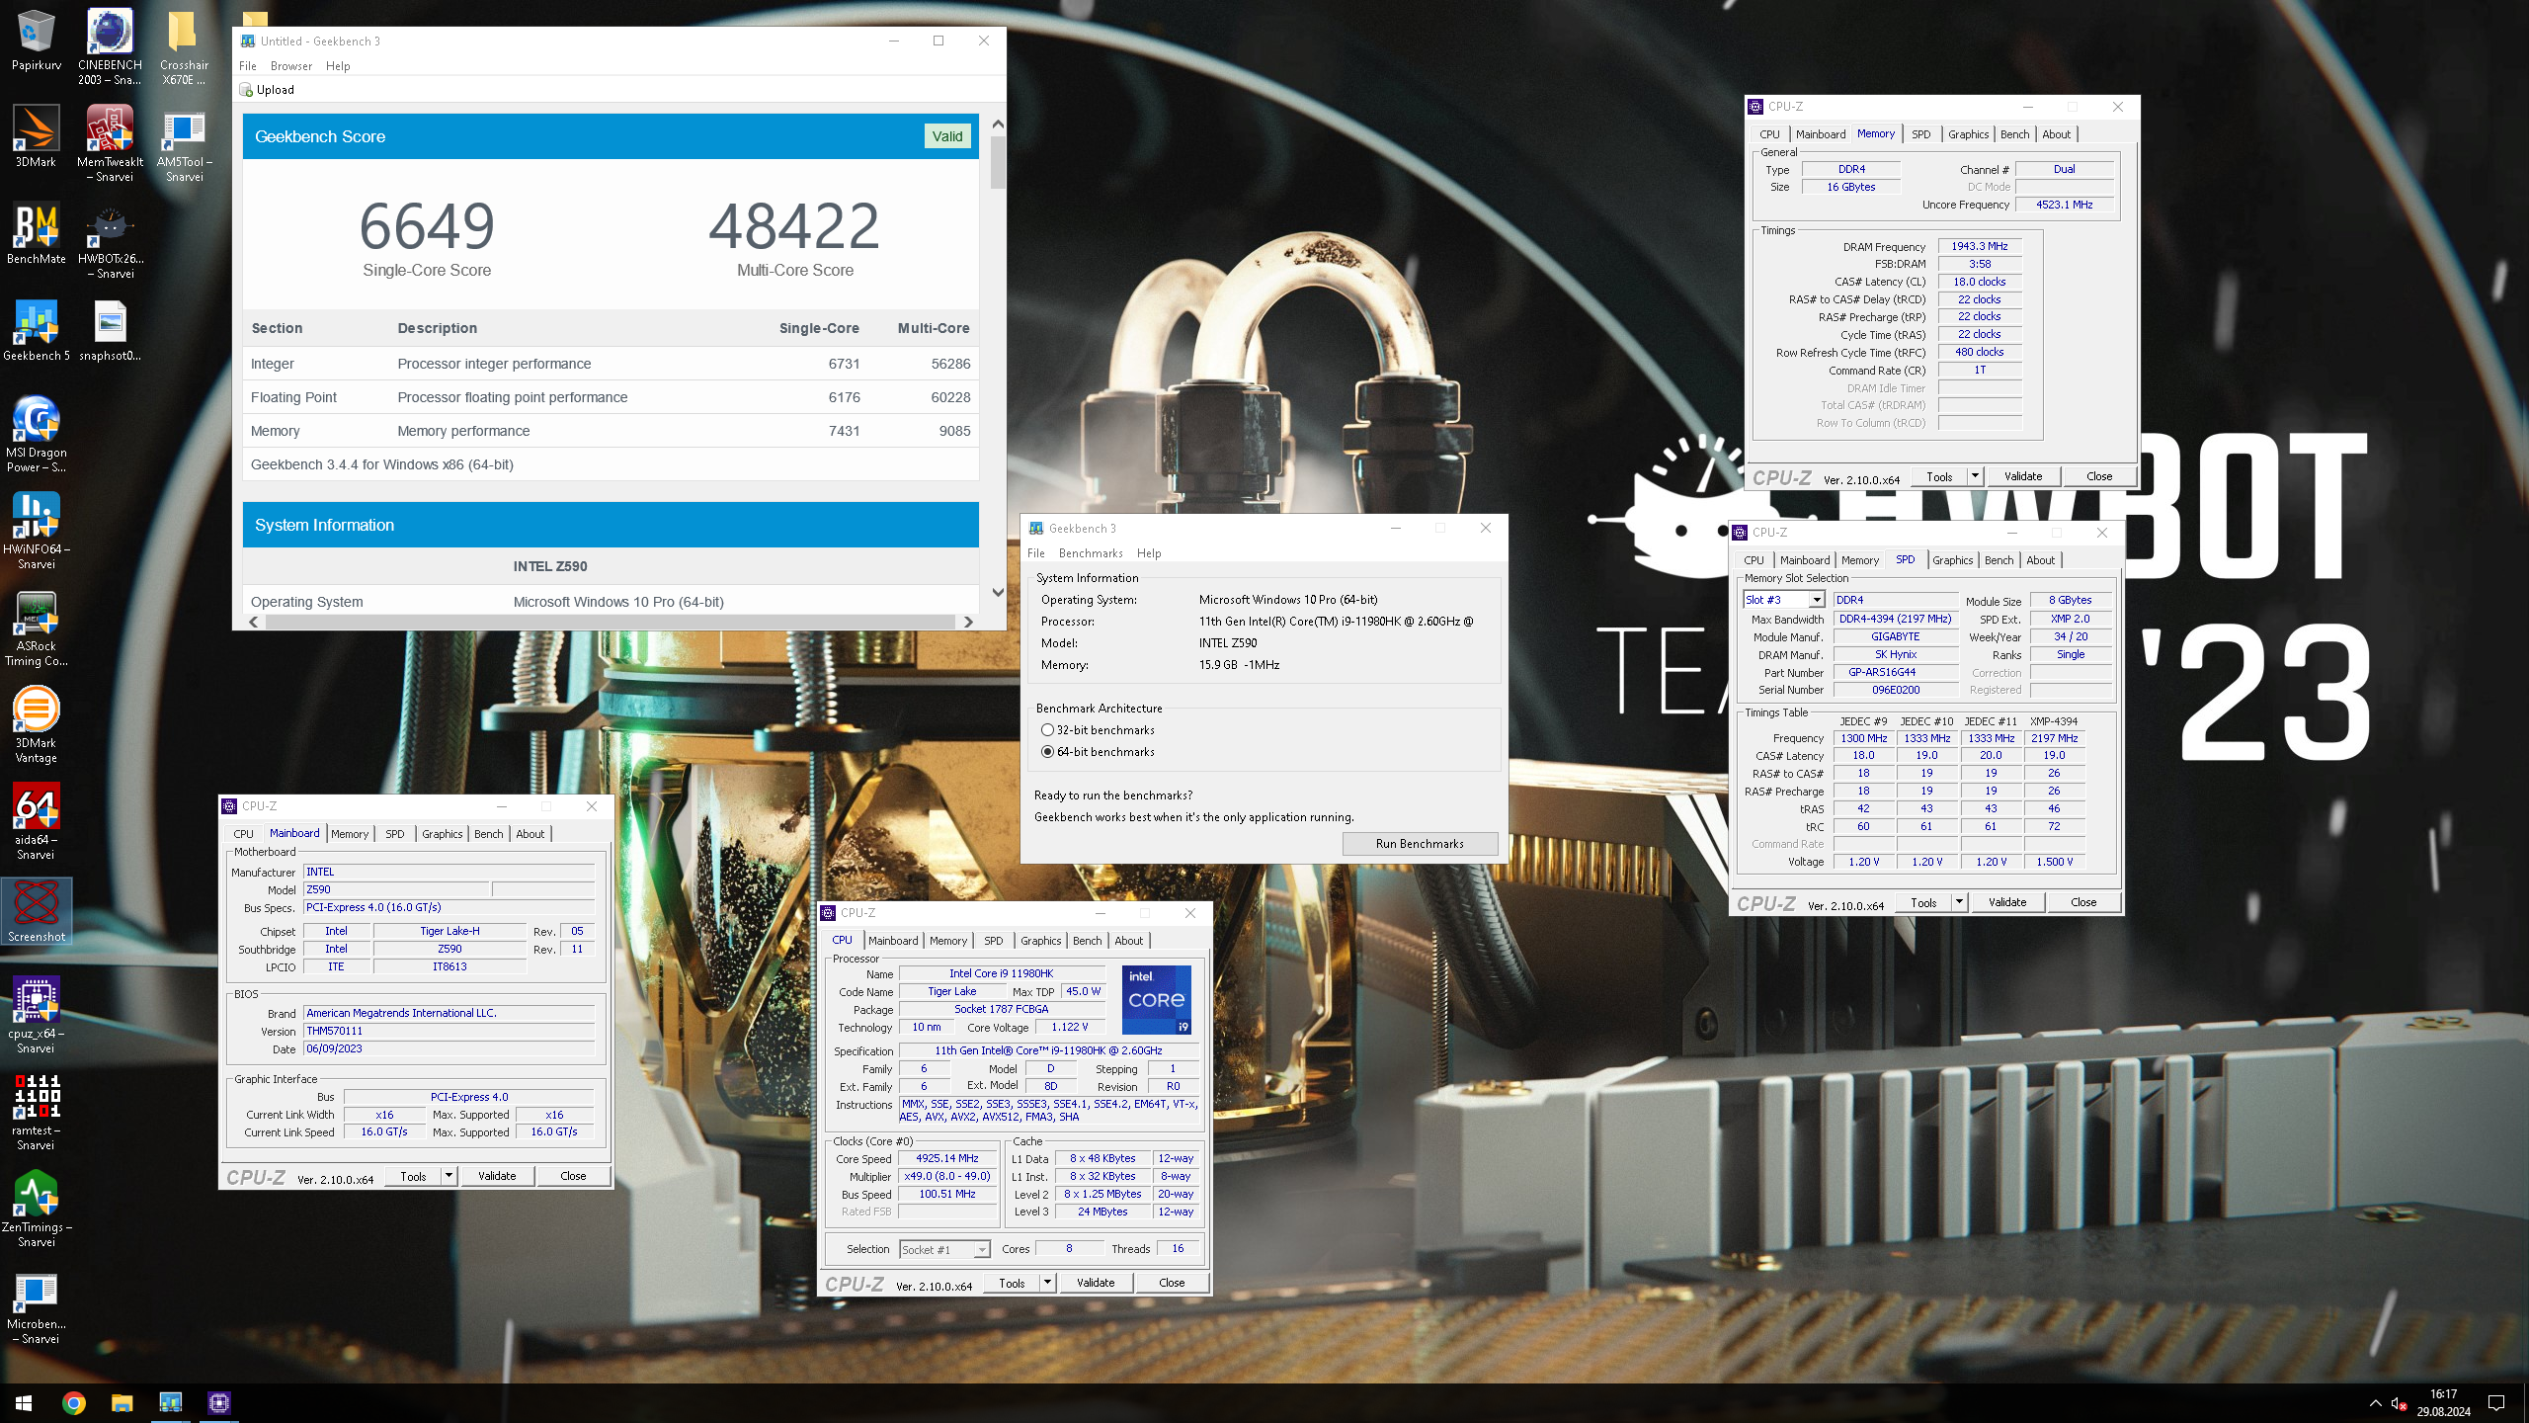This screenshot has width=2529, height=1423.
Task: Open the Papirkurv recycle bin icon
Action: (x=37, y=41)
